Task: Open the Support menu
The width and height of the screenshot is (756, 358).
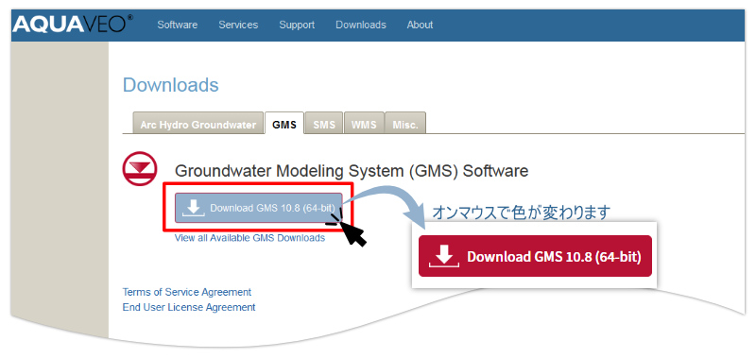Action: [297, 26]
